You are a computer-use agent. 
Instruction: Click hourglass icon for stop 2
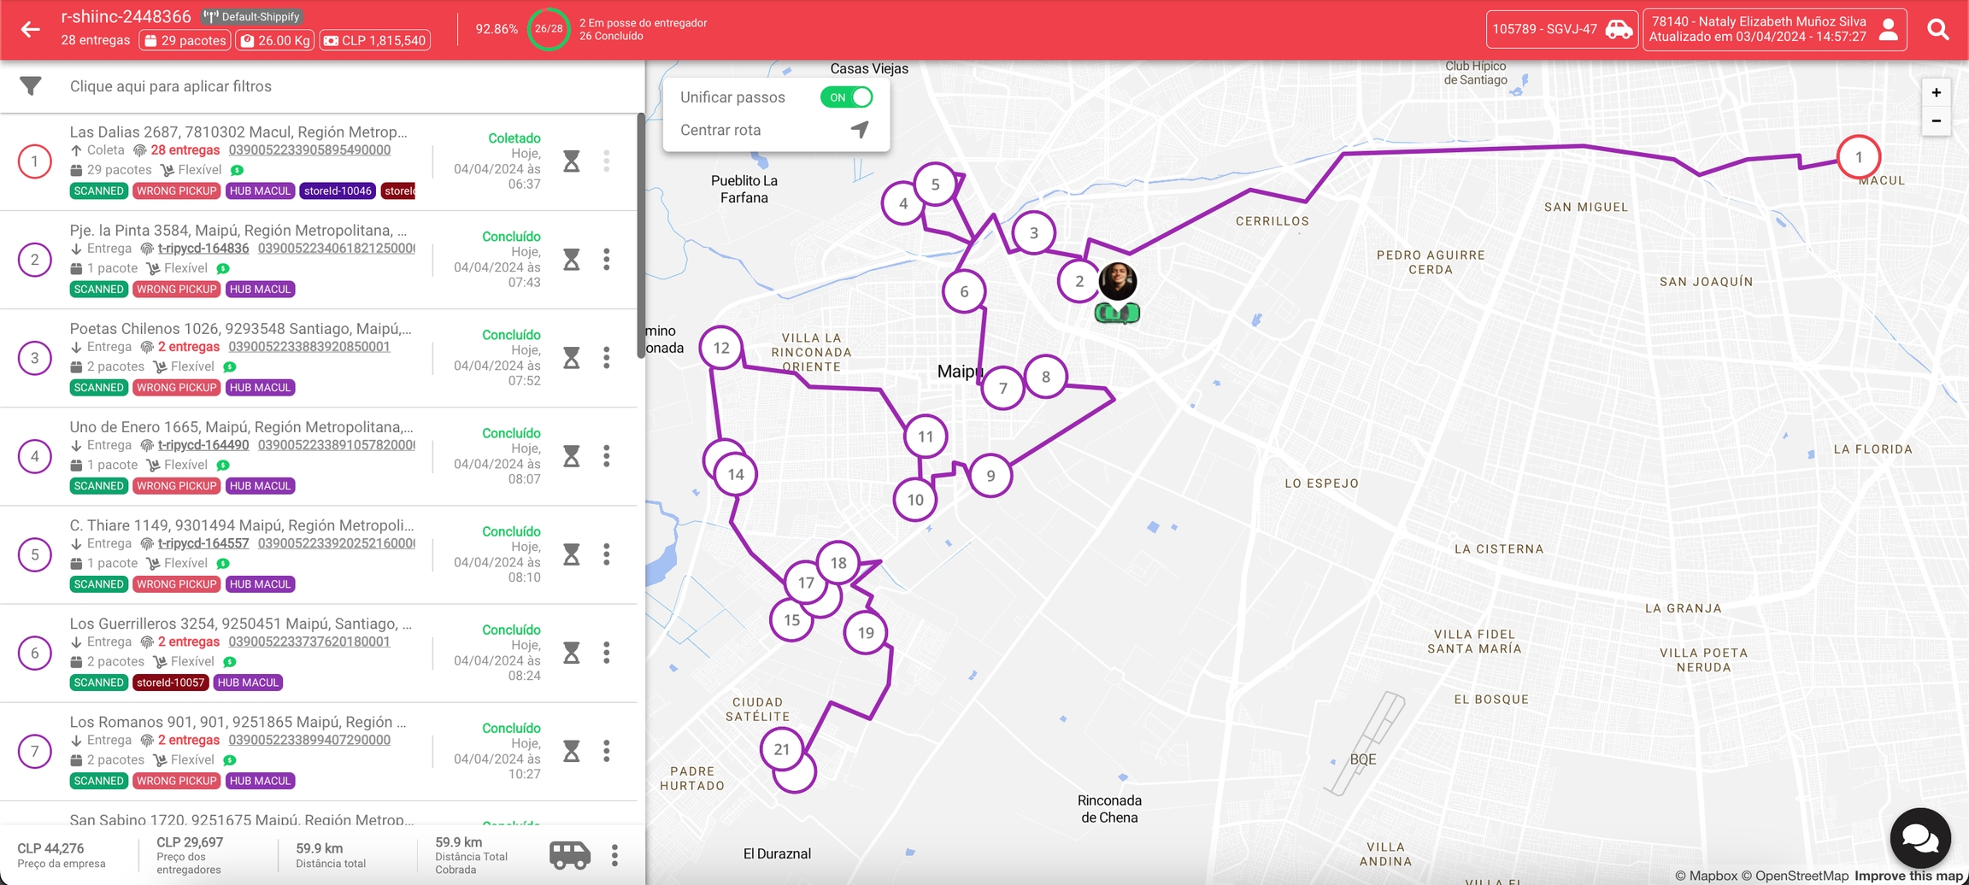pos(571,260)
